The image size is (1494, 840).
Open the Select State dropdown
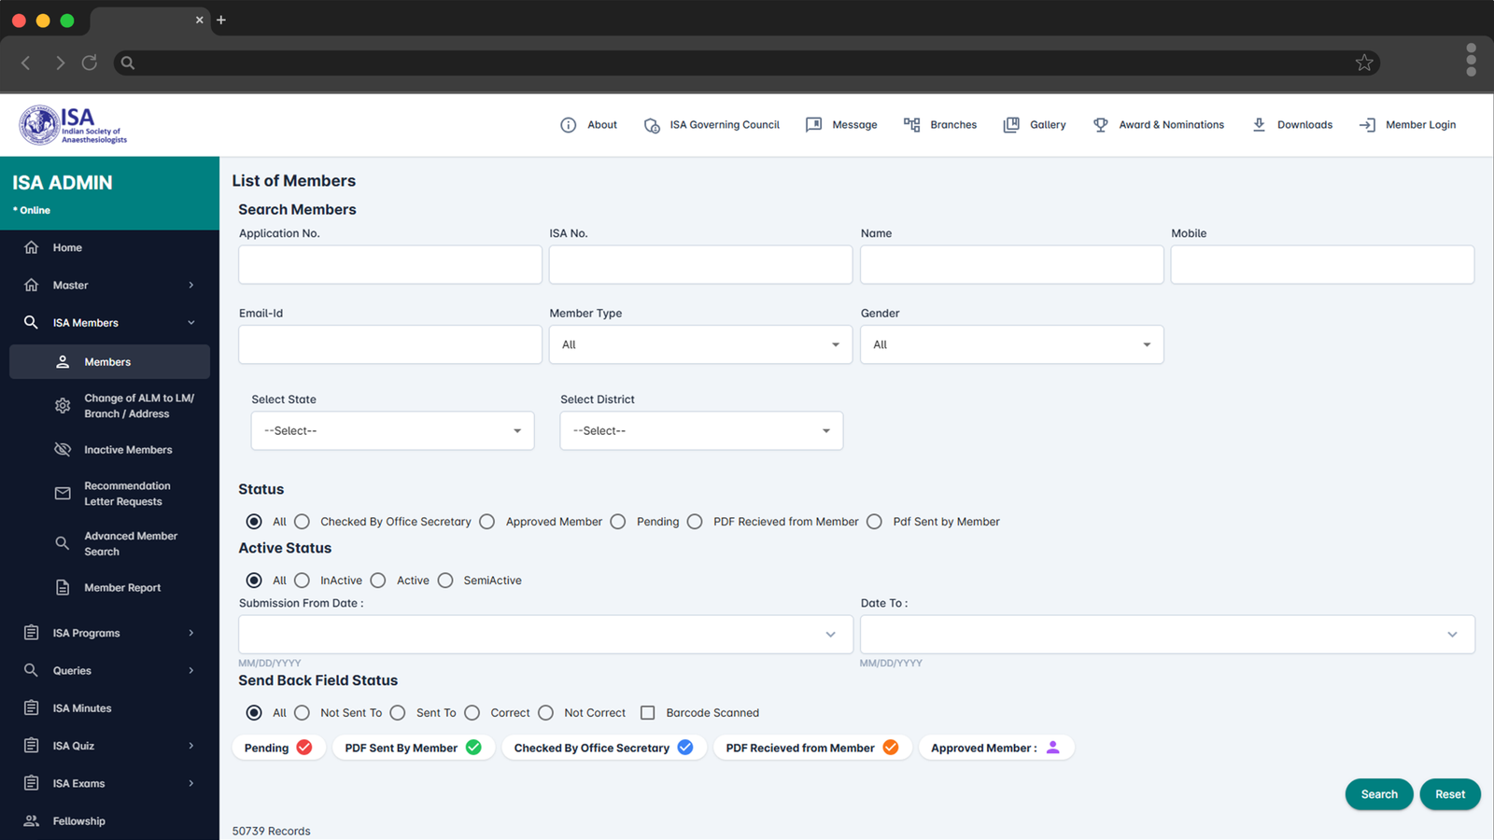[x=392, y=430]
